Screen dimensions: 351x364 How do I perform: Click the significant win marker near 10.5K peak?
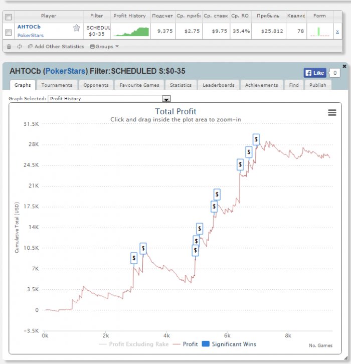pyautogui.click(x=143, y=248)
